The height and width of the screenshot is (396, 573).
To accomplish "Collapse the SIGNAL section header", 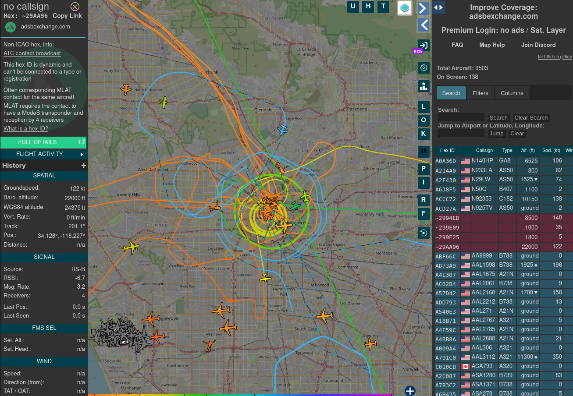I will click(44, 257).
